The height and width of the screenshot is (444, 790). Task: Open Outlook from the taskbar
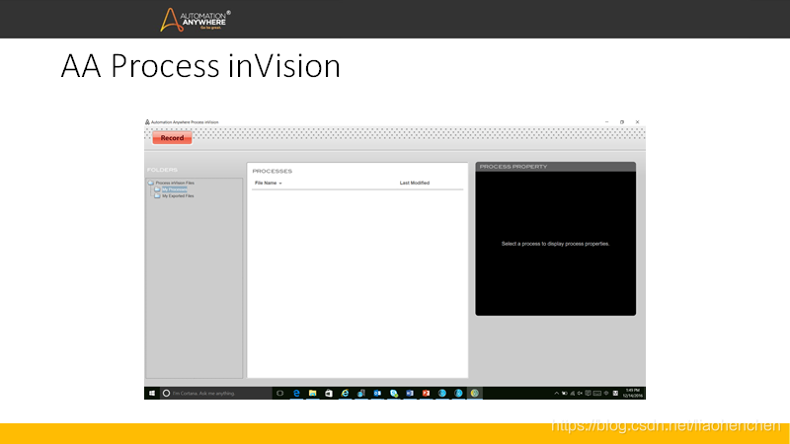click(377, 393)
